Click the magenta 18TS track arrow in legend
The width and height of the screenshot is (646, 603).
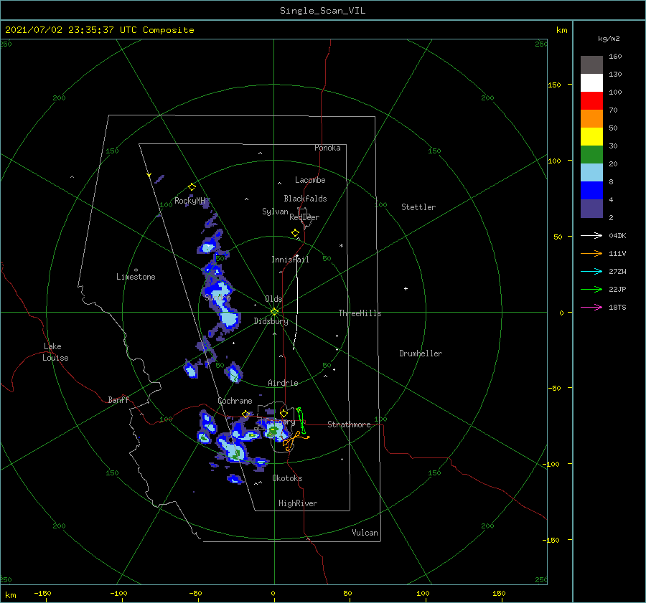[x=591, y=307]
